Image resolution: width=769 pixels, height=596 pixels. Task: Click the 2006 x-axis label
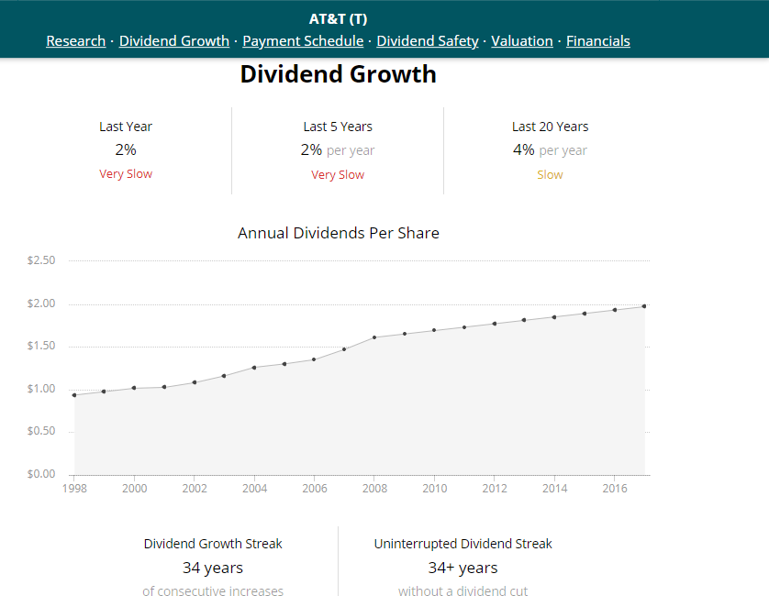(315, 488)
